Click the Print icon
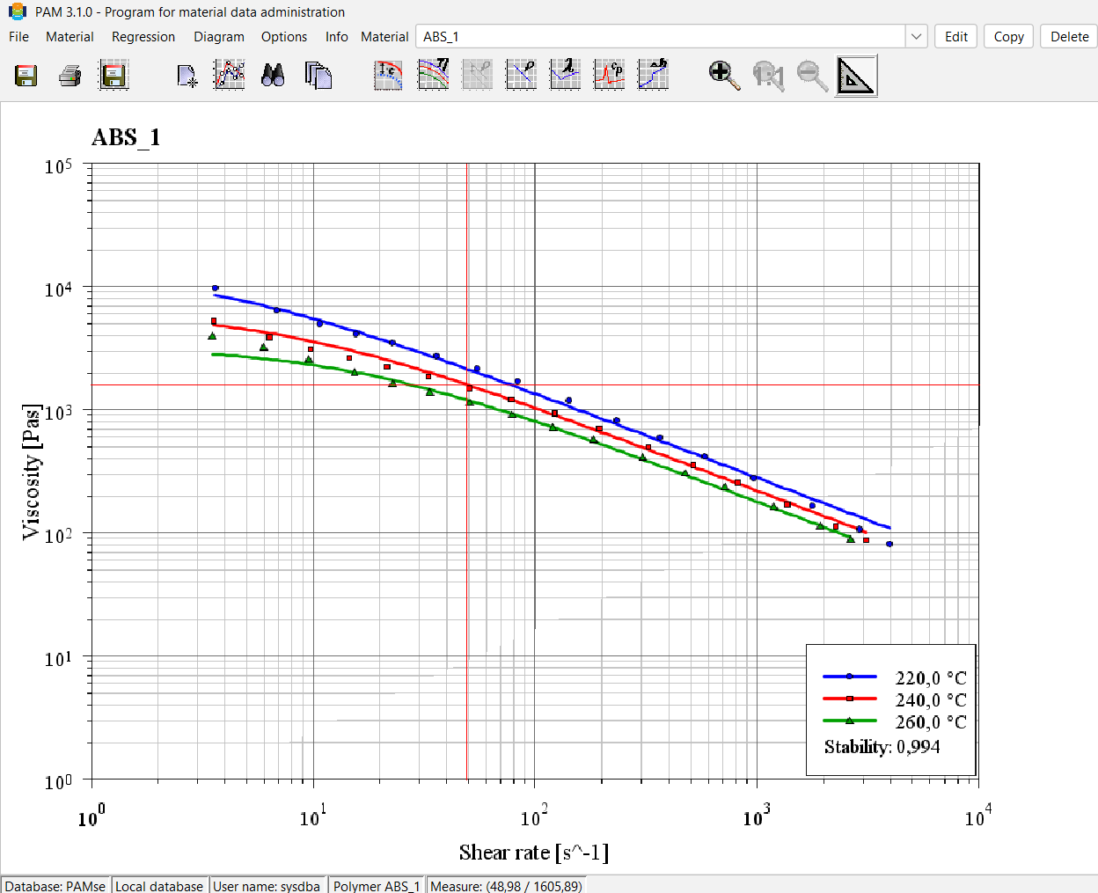 (x=70, y=76)
